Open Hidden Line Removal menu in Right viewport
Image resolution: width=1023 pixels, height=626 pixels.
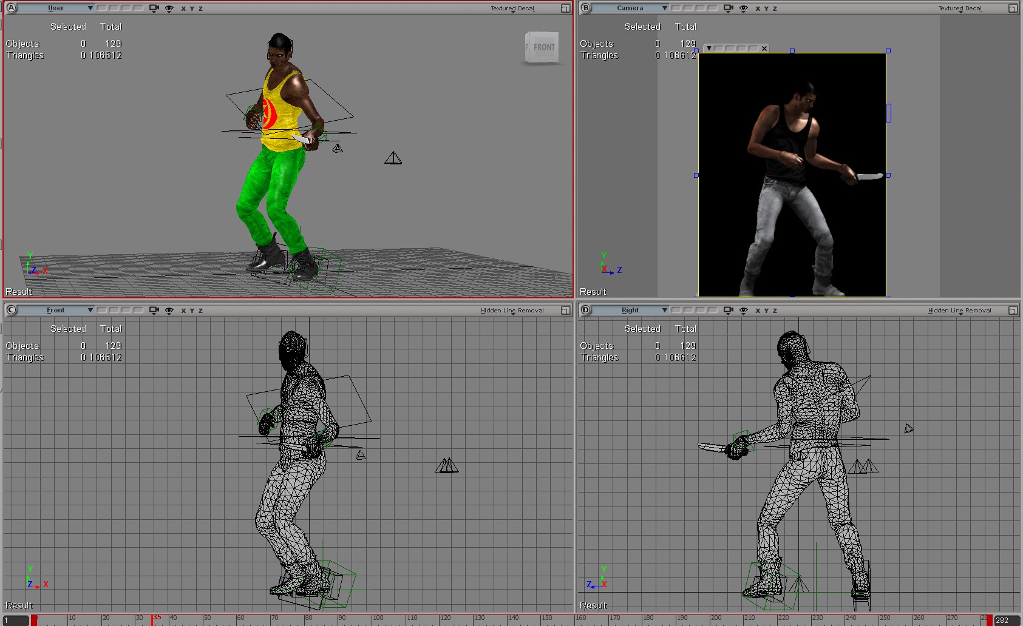960,311
